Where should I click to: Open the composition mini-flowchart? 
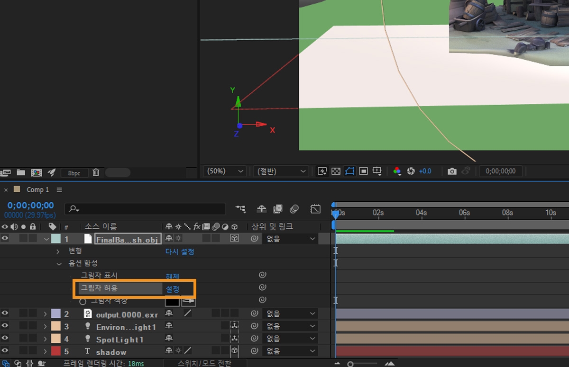tap(240, 209)
